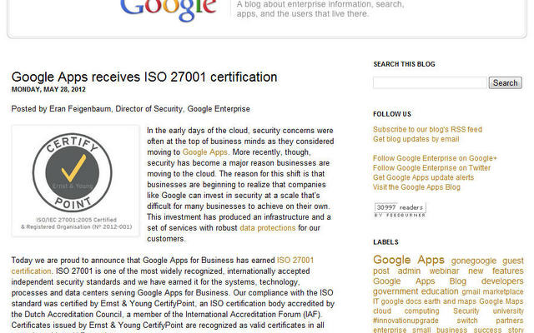
Task: Visit the Google Apps Blog link under Follow Us
Action: point(416,186)
